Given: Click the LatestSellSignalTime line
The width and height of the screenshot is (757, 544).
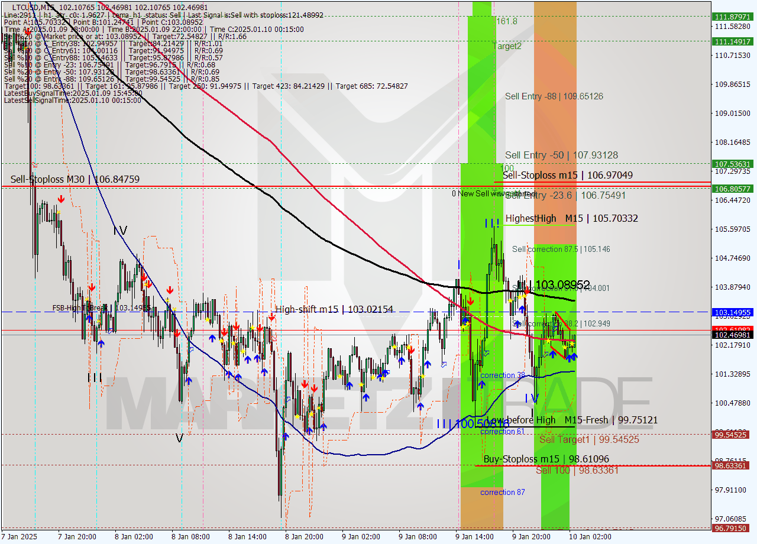Looking at the screenshot, I should (x=73, y=100).
